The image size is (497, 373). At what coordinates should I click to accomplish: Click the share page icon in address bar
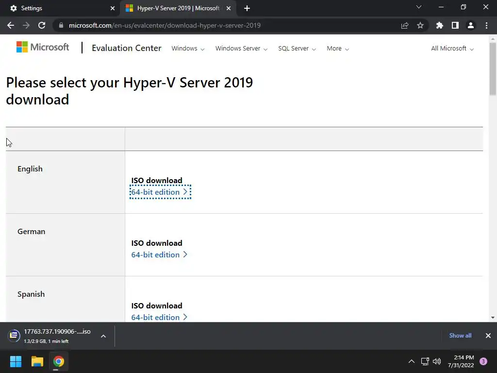click(405, 25)
